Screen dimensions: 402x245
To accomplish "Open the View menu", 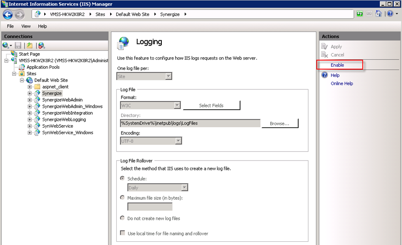I will tap(26, 26).
